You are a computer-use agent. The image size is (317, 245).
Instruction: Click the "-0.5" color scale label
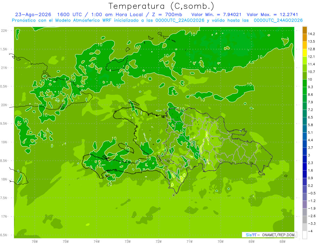coord(311,193)
